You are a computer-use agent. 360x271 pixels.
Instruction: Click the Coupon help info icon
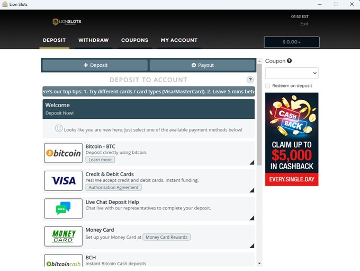pyautogui.click(x=289, y=61)
